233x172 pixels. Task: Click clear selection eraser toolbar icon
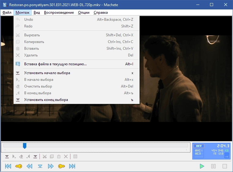(x=21, y=157)
